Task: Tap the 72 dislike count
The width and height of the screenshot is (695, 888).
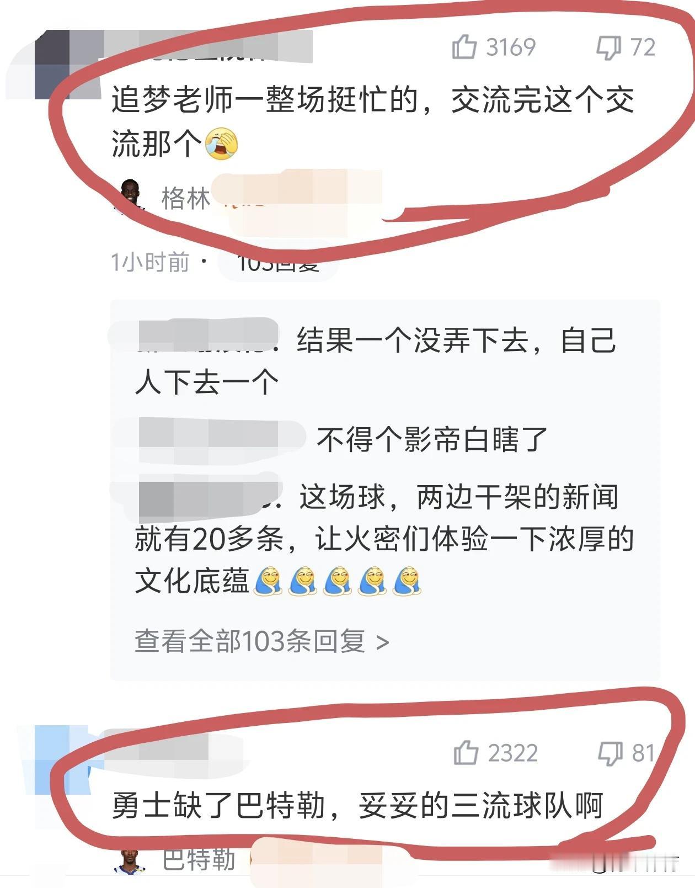Action: [x=643, y=47]
